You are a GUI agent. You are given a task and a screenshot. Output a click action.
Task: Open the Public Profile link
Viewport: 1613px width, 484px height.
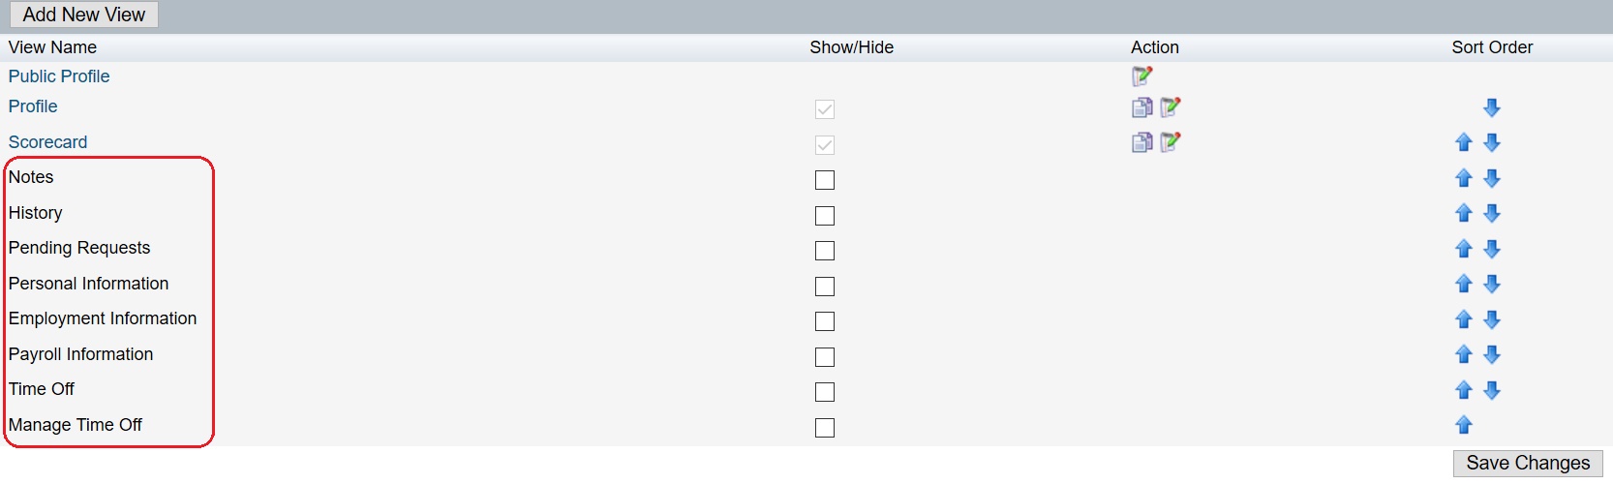click(59, 76)
